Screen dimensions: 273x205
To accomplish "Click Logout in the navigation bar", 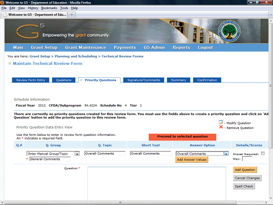I will pos(206,47).
